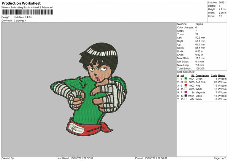Click the Machine value 'Tajima'
The width and height of the screenshot is (228, 161).
pos(199,24)
